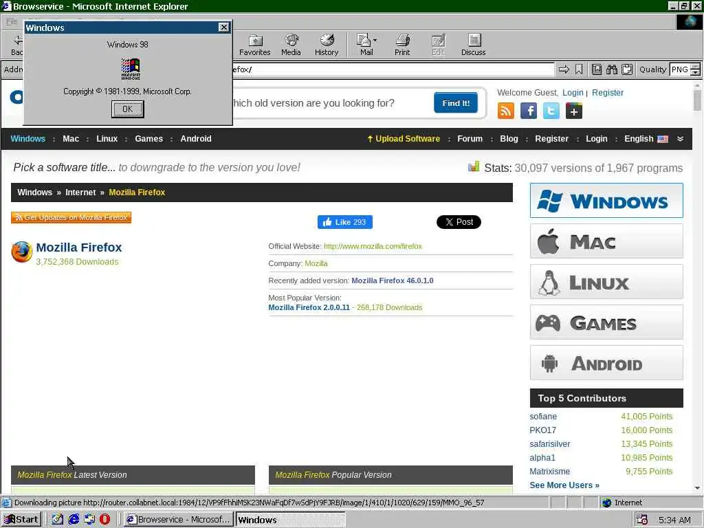The image size is (704, 528).
Task: Launch Internet Explorer from quick launch
Action: point(74,520)
